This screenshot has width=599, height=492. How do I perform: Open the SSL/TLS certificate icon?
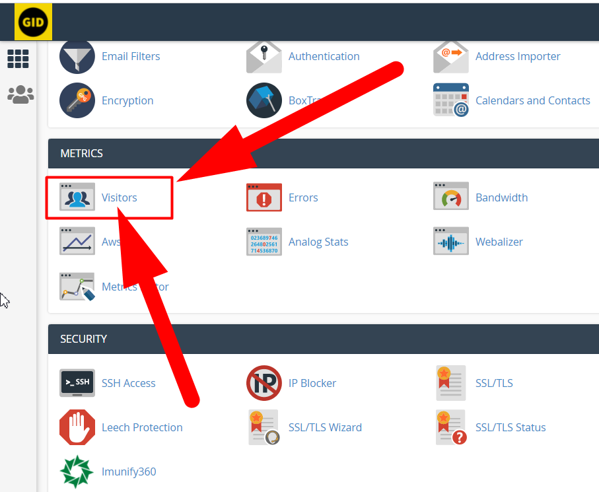tap(450, 383)
